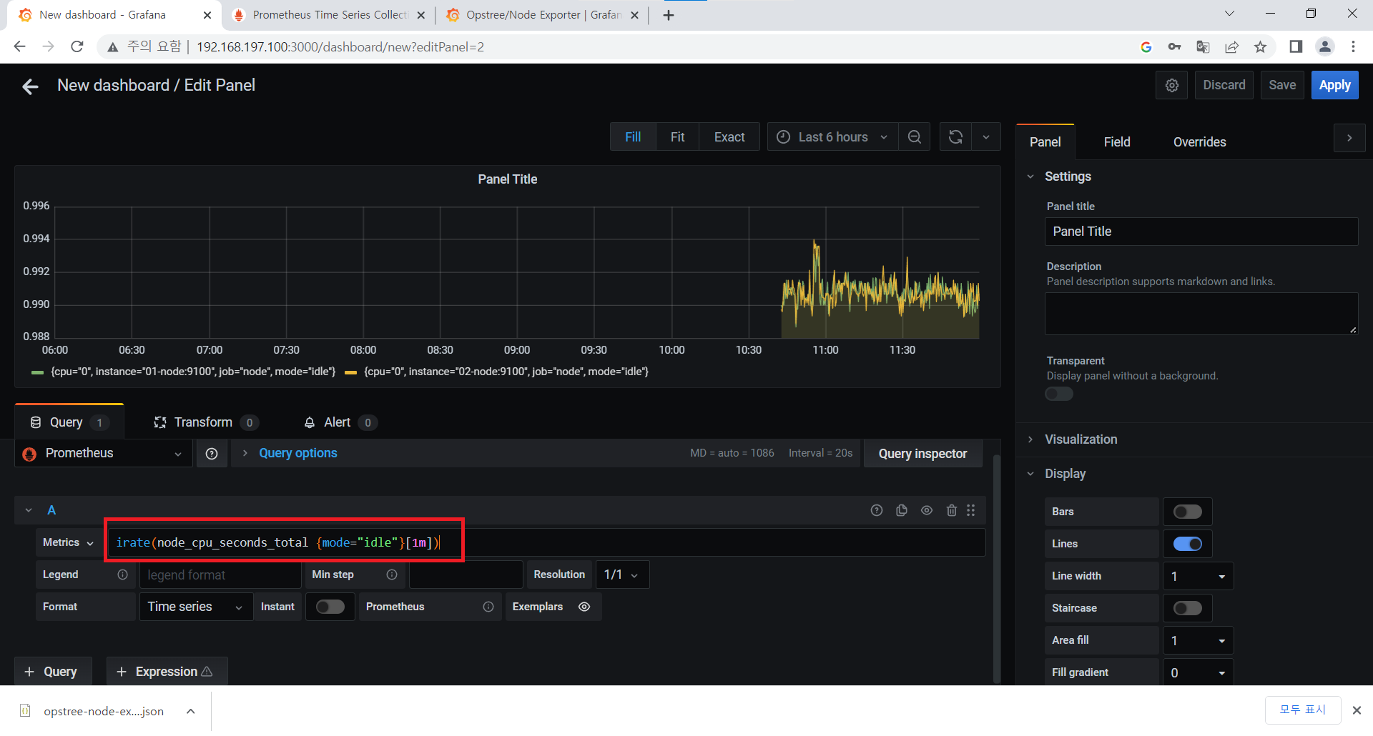The height and width of the screenshot is (736, 1373).
Task: Enable the Staircase switch
Action: click(x=1188, y=608)
